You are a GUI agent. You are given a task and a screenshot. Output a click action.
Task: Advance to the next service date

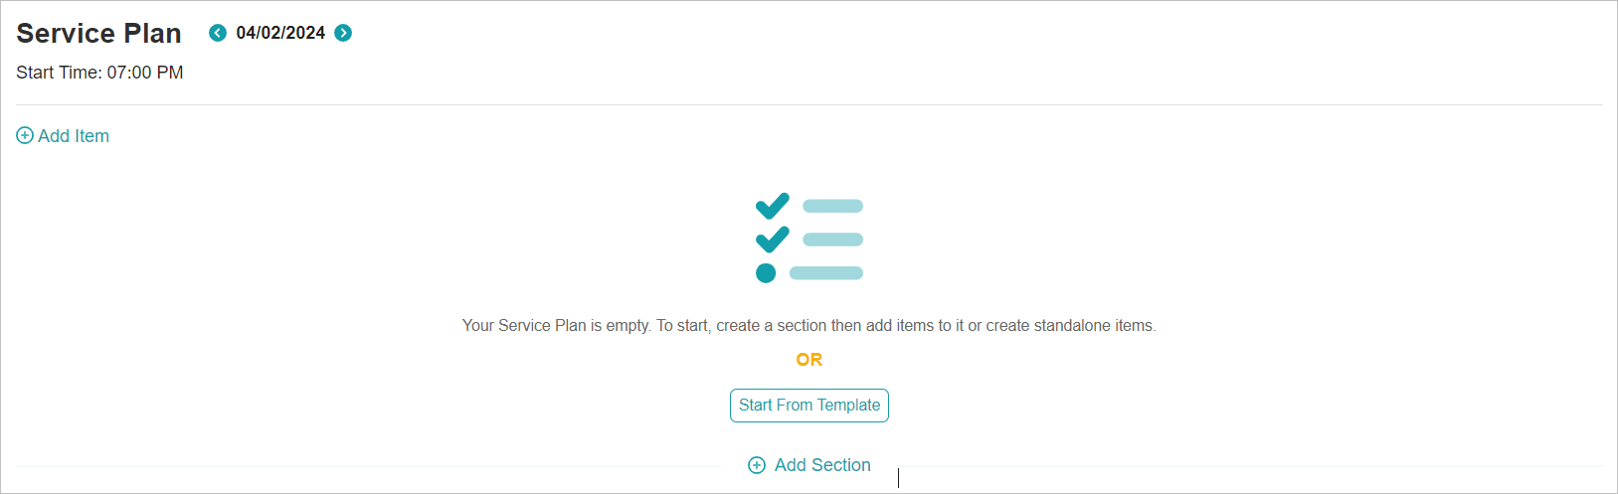pyautogui.click(x=343, y=33)
